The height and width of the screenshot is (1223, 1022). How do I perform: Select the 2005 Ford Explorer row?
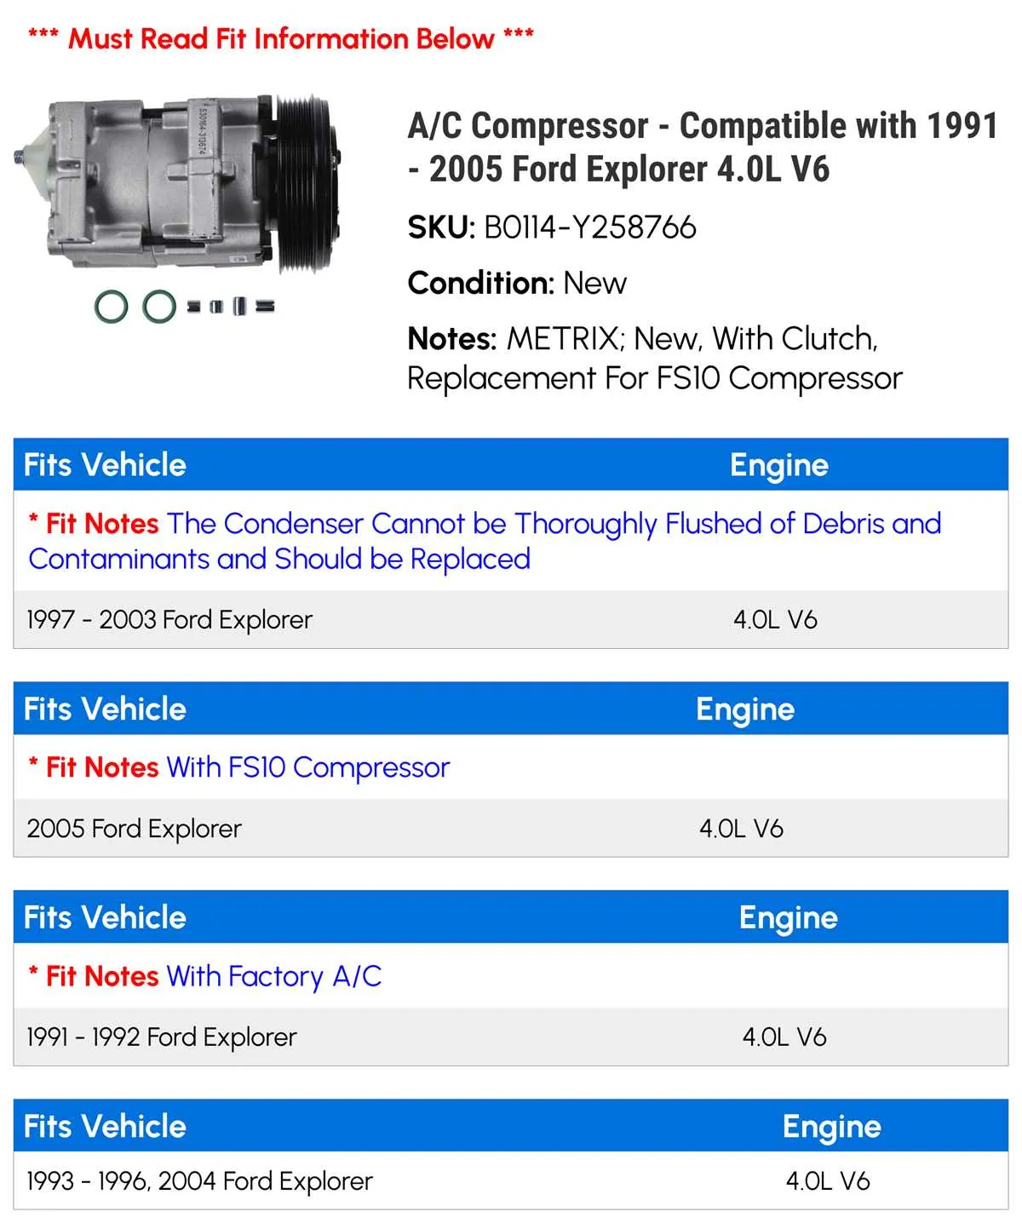(511, 828)
